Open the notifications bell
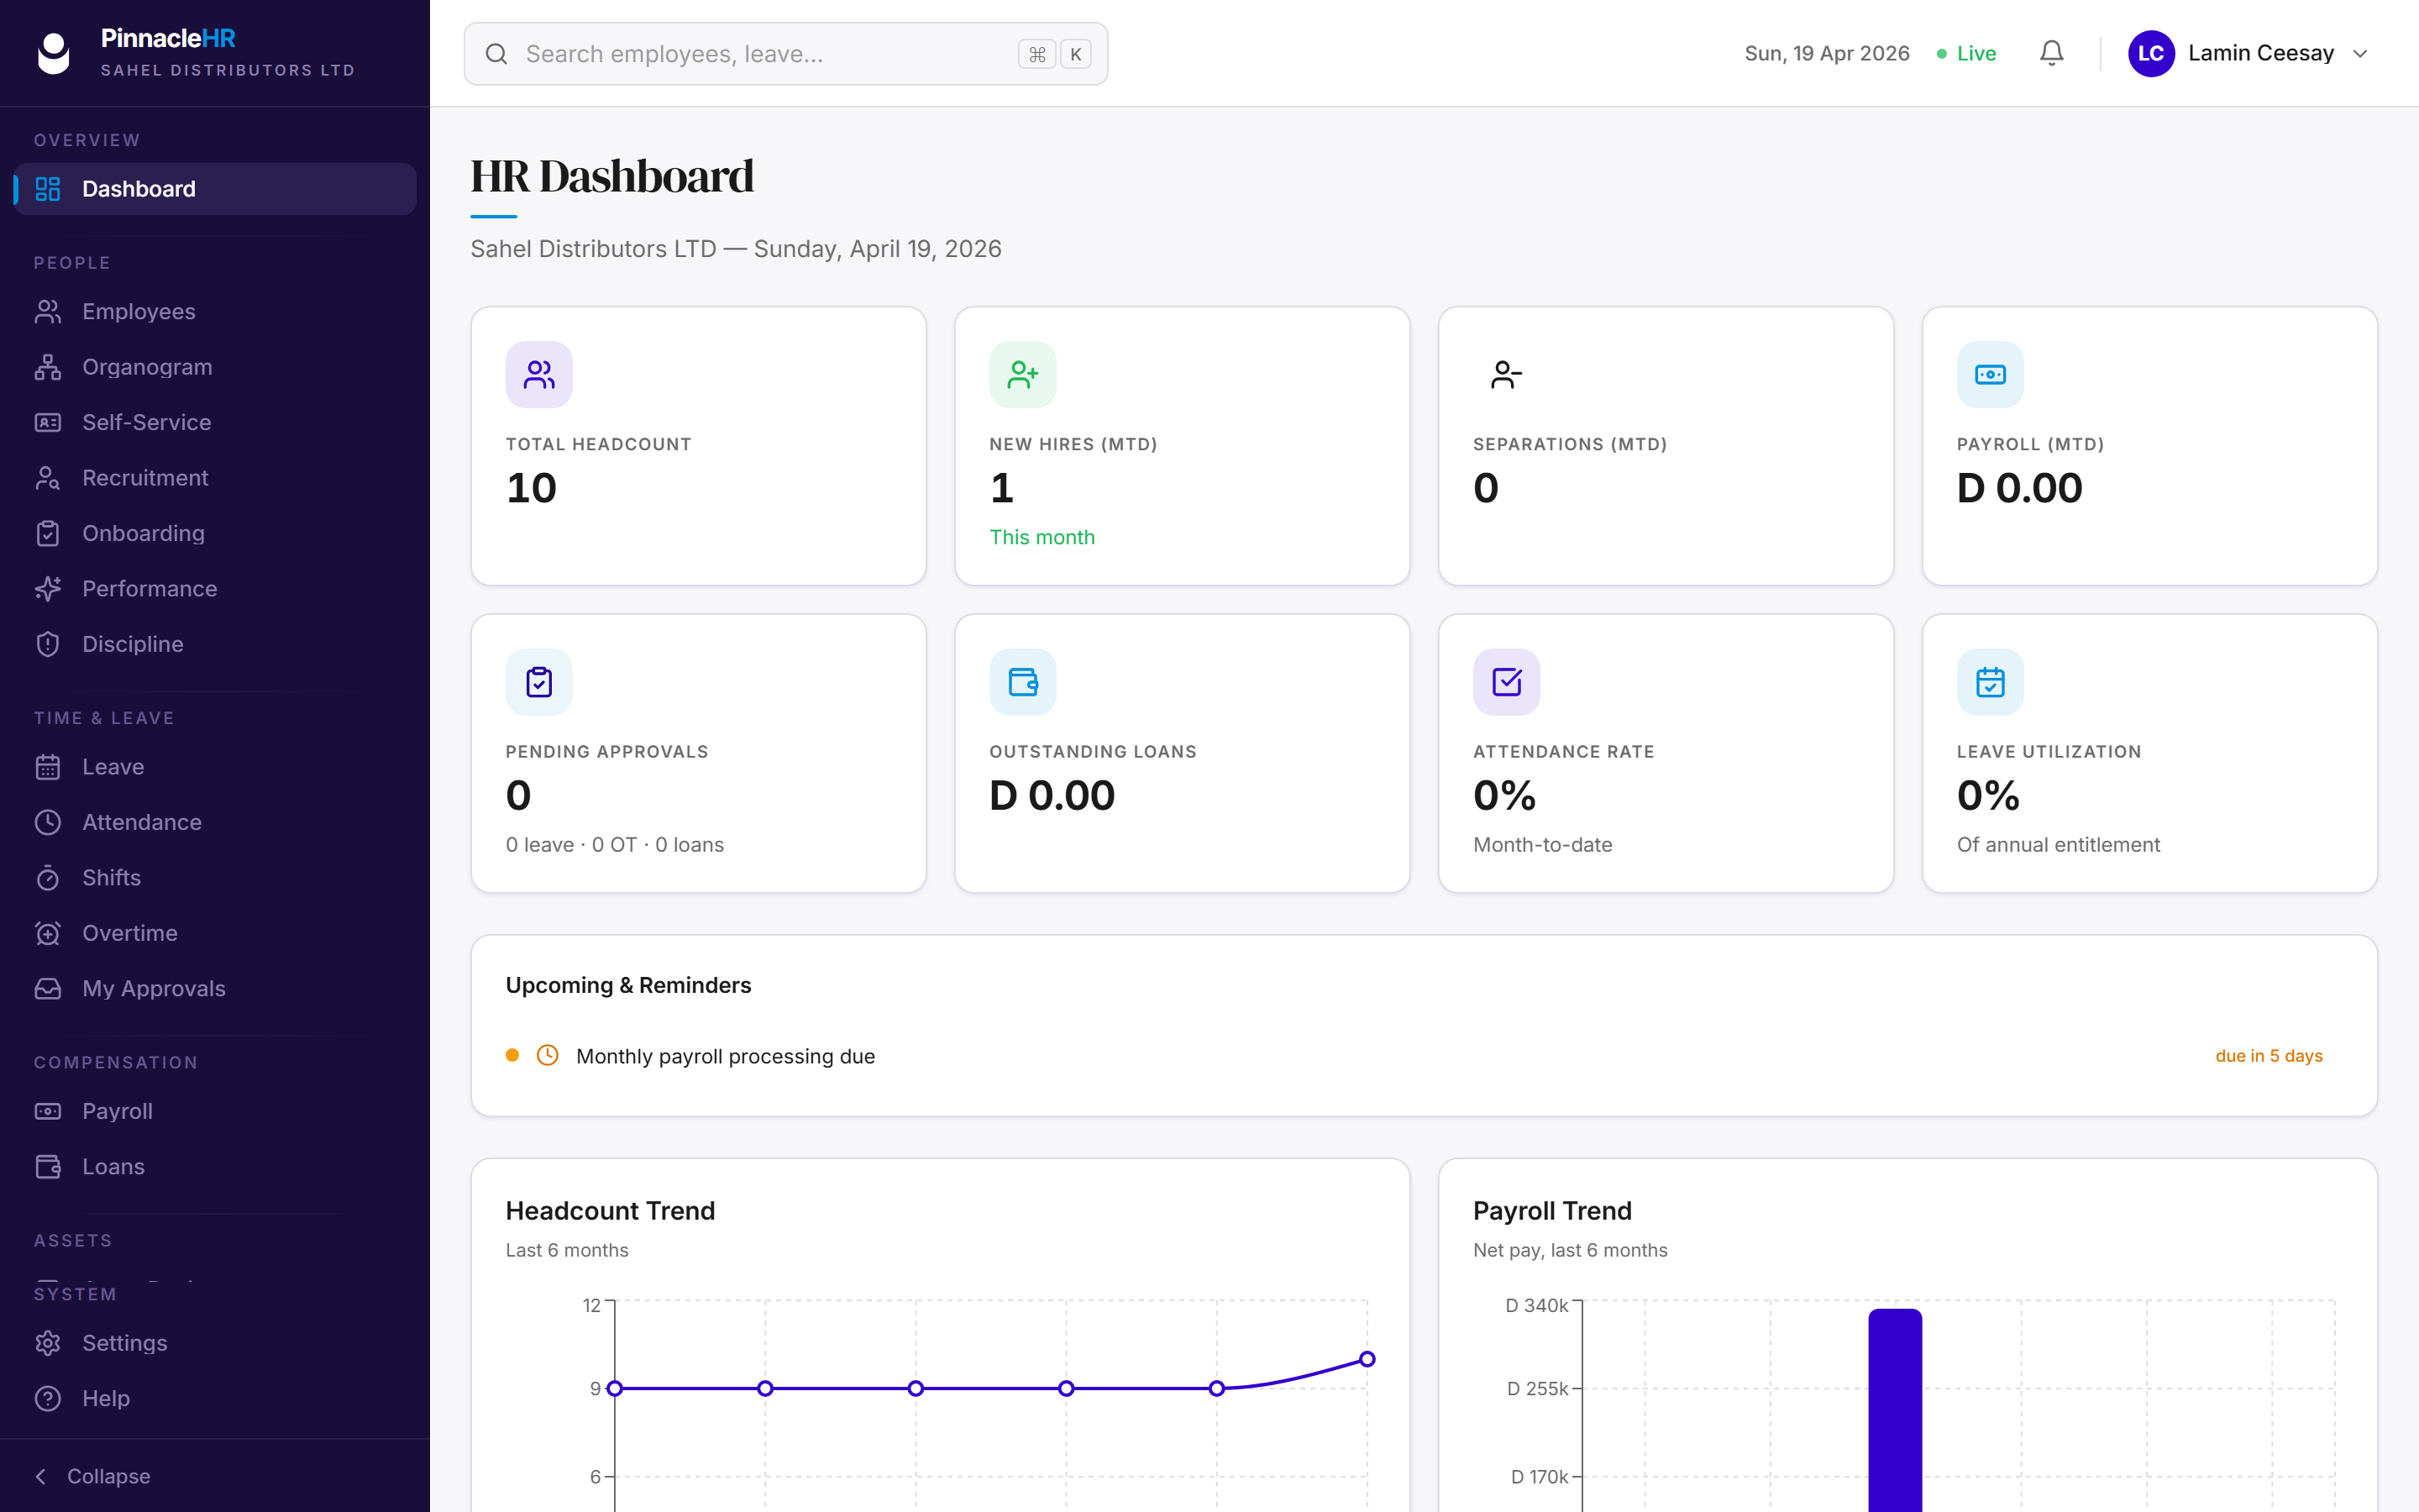This screenshot has width=2419, height=1512. click(x=2051, y=54)
